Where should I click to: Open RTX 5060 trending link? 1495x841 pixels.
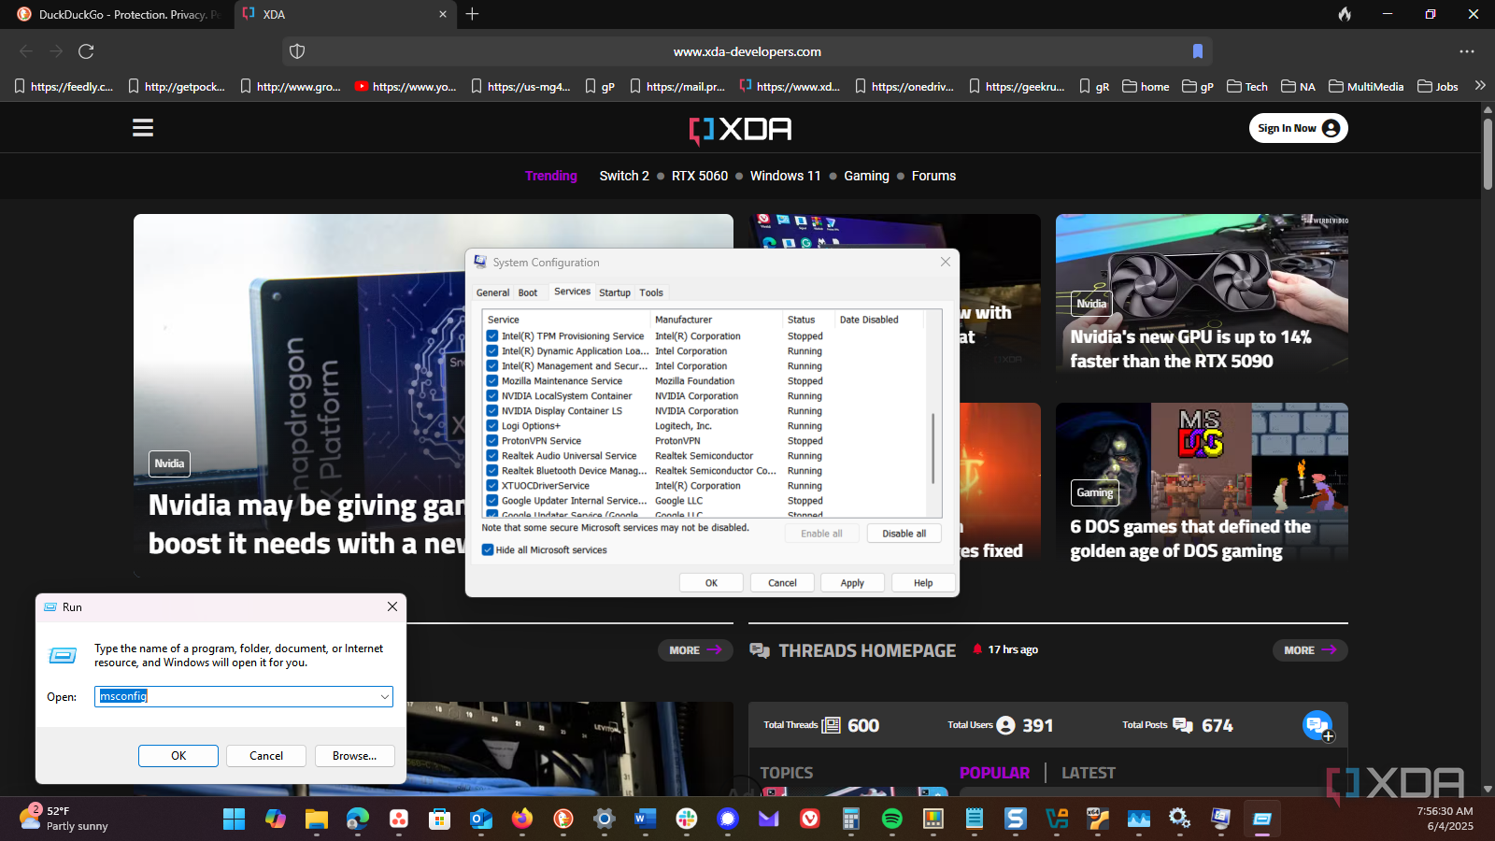[700, 176]
